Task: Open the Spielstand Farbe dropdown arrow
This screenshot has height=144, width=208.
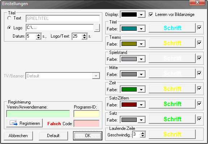Action: [141, 59]
